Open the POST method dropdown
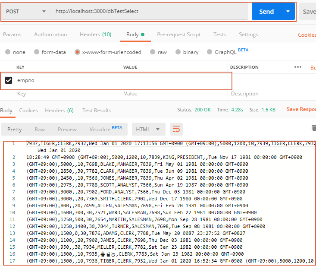The image size is (316, 266). (x=26, y=12)
